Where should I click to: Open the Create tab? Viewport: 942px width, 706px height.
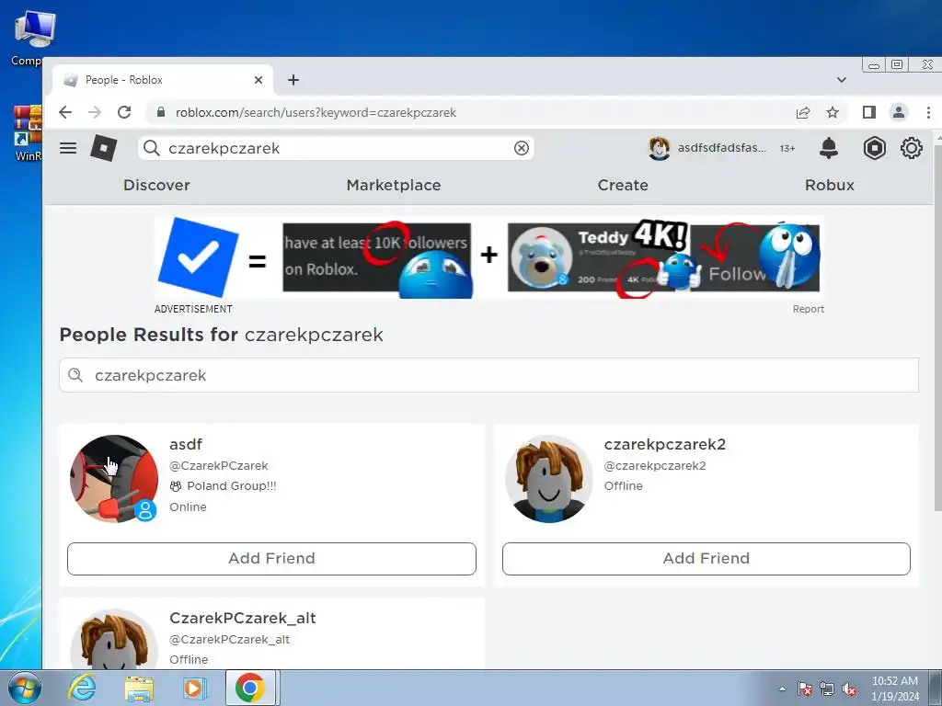623,185
